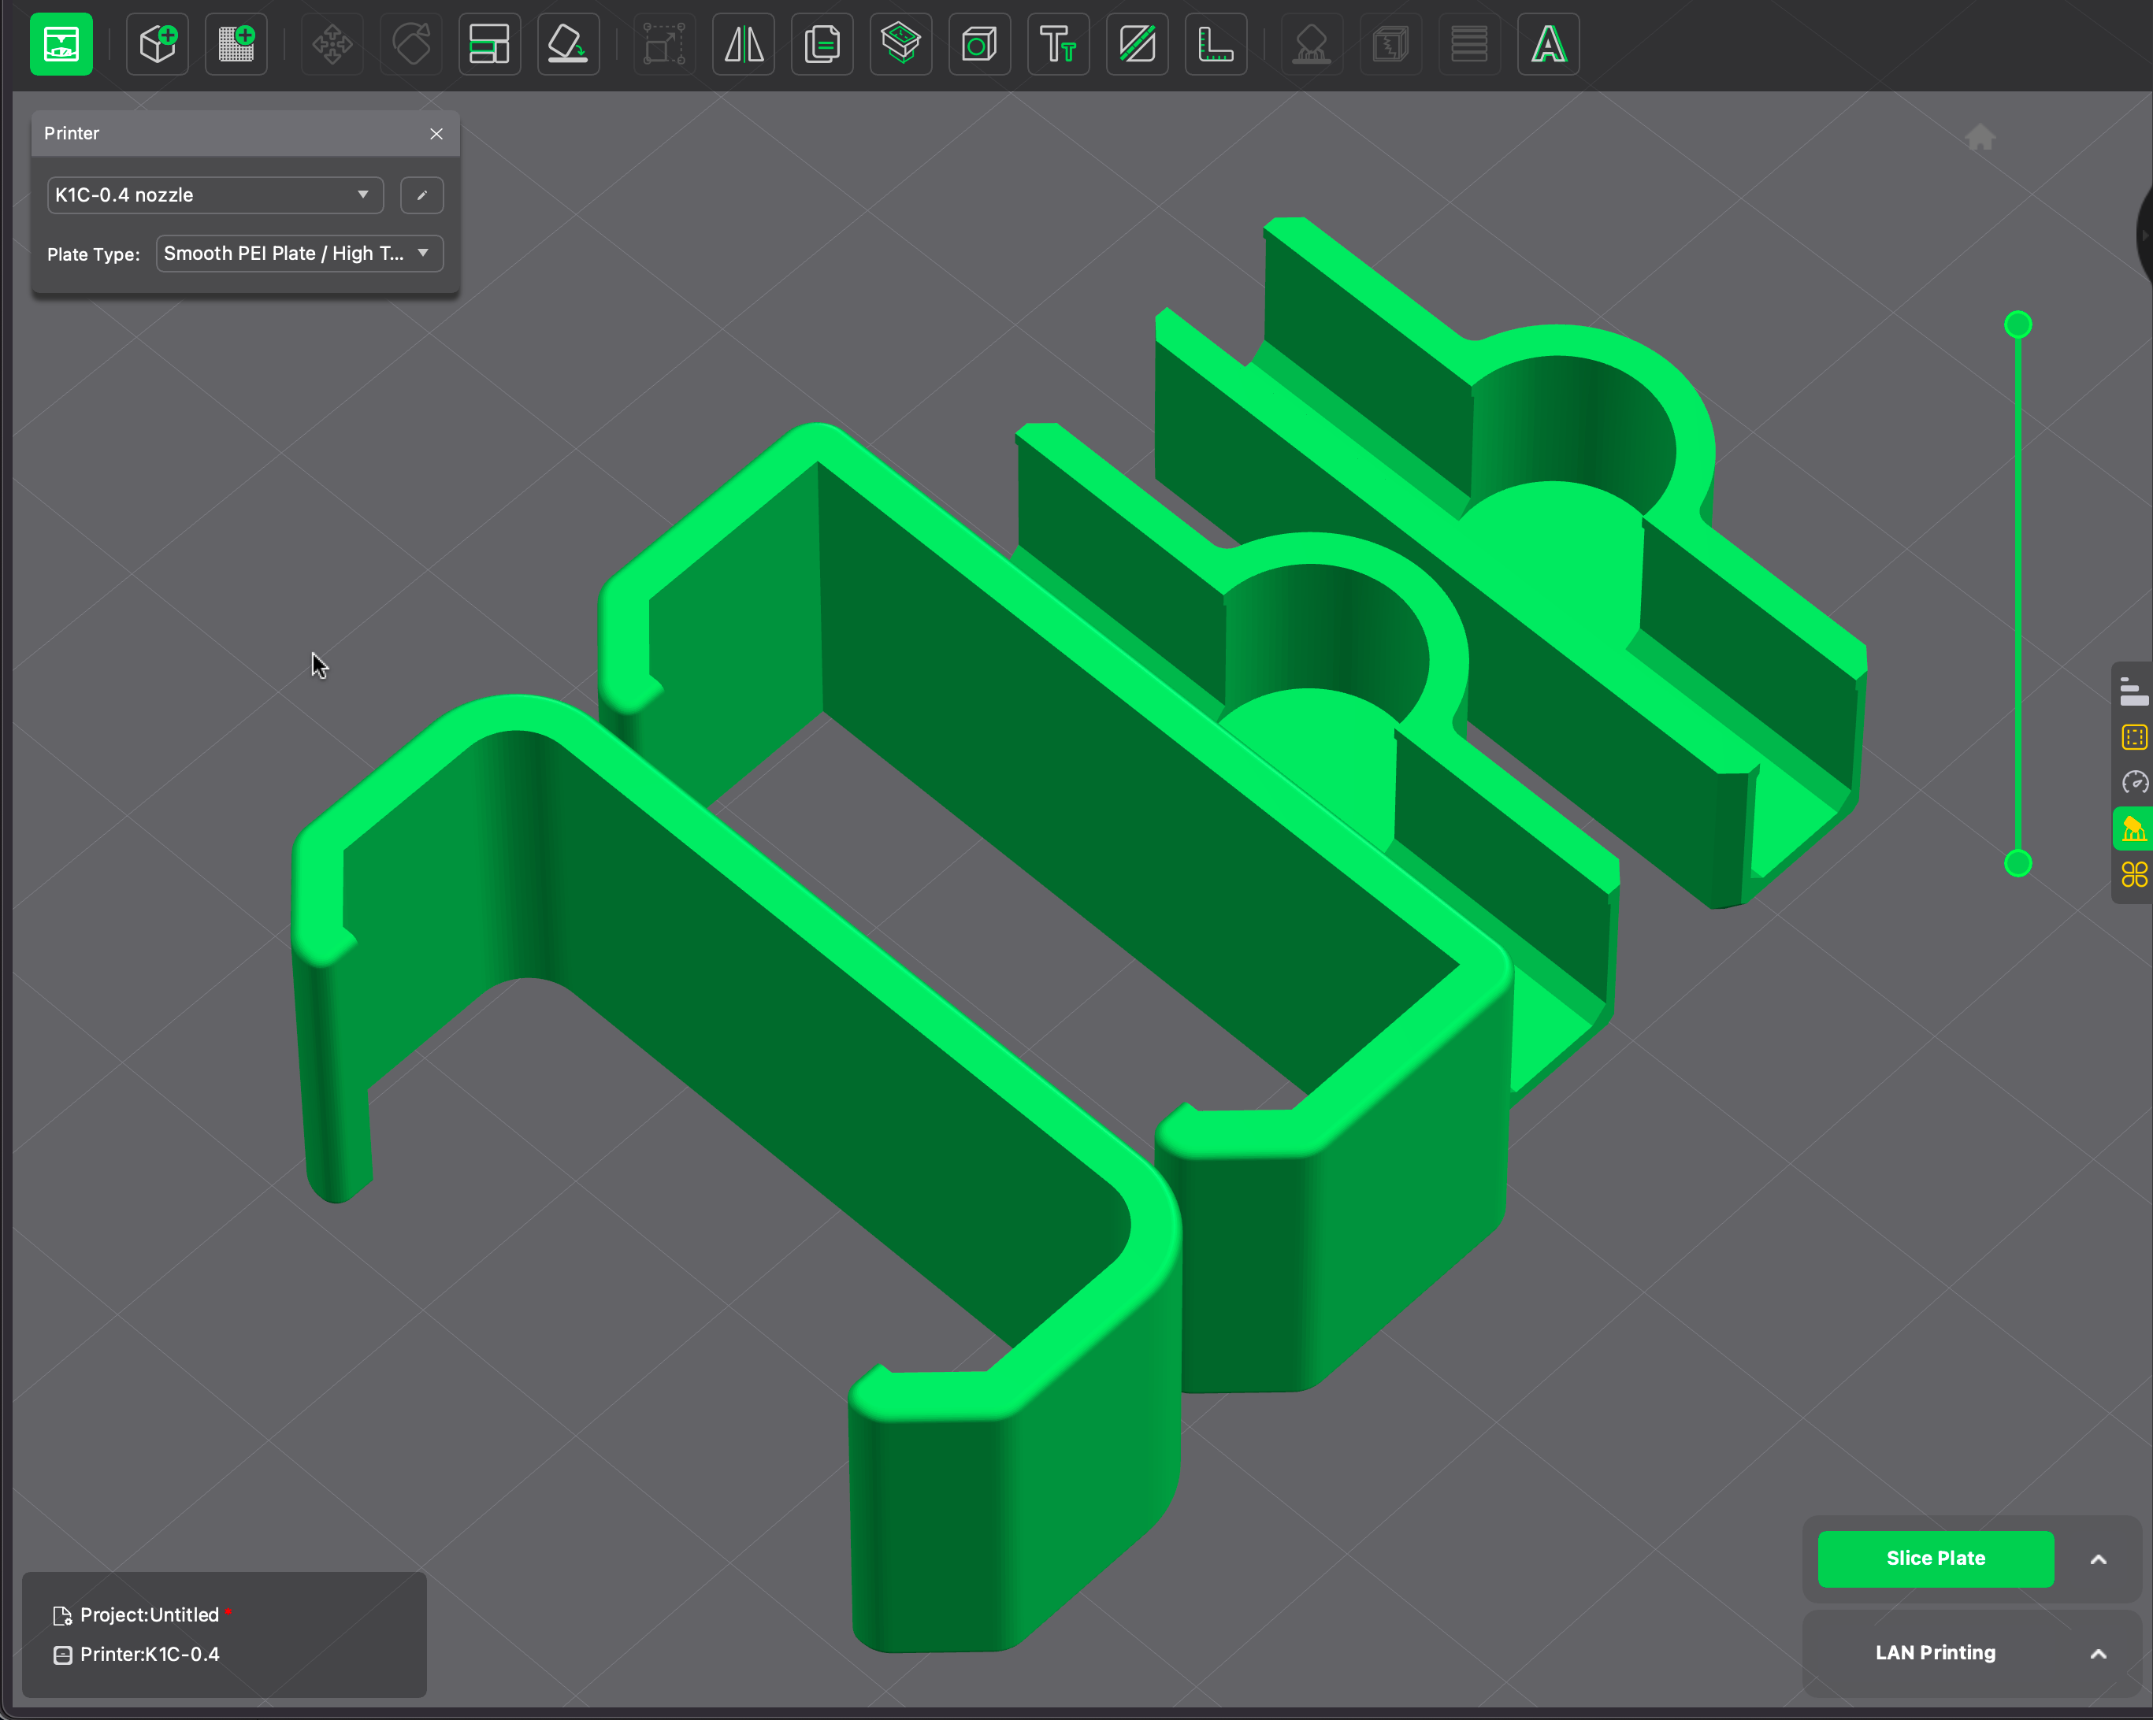Viewport: 2153px width, 1720px height.
Task: Open the variable layer height icon
Action: [x=1469, y=44]
